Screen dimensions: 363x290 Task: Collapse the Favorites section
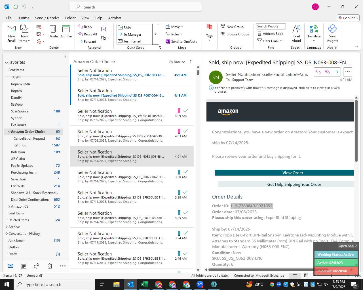pyautogui.click(x=6, y=62)
